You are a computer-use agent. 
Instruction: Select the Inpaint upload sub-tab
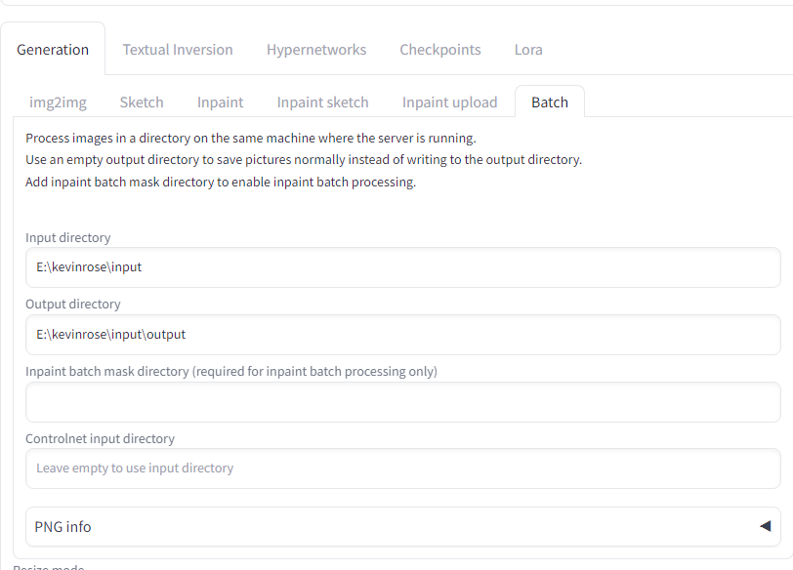(449, 102)
